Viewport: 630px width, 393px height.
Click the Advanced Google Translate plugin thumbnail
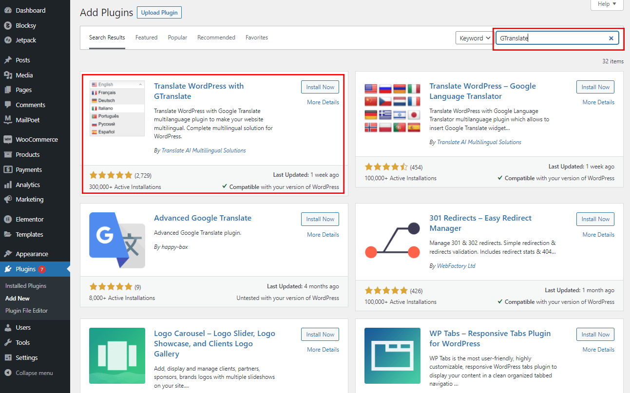[117, 241]
